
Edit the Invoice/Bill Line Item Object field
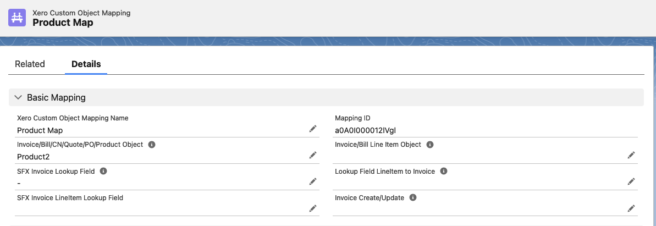coord(631,155)
